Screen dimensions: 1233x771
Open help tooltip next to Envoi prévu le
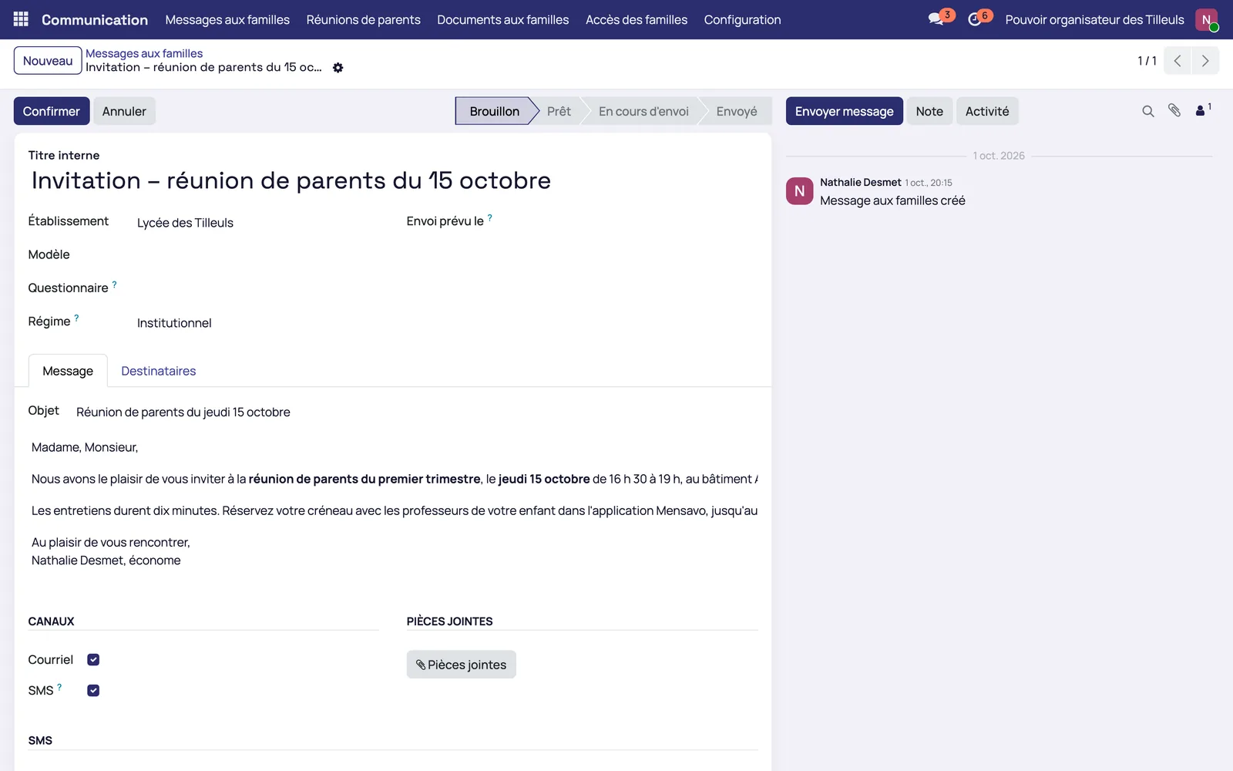pyautogui.click(x=489, y=218)
